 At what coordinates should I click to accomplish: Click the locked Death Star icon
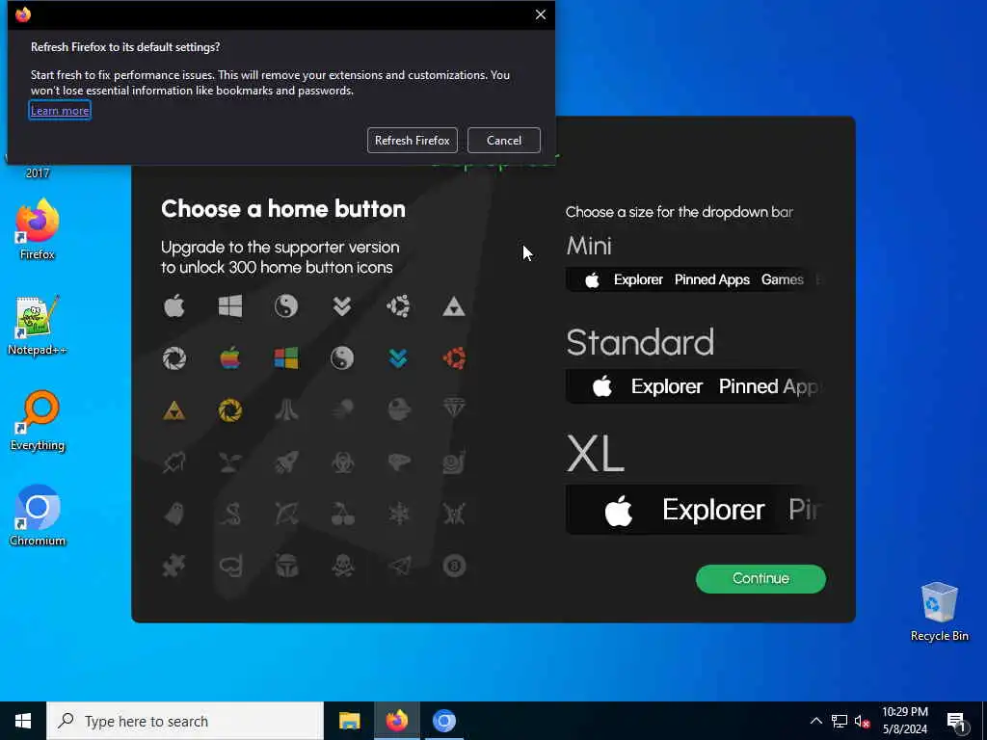[398, 410]
